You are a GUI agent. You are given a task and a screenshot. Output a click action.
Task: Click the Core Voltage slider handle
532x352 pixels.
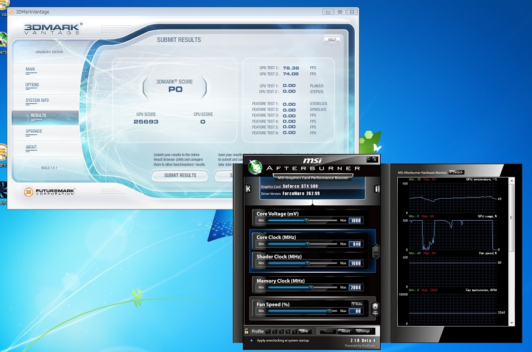tap(306, 220)
